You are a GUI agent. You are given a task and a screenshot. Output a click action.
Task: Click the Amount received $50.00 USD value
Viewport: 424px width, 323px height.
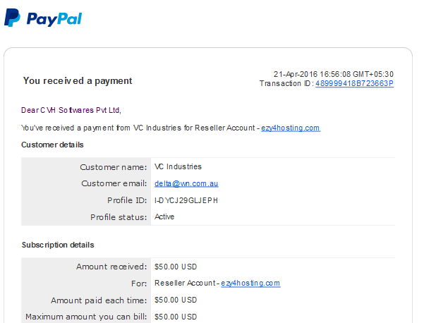tap(176, 267)
